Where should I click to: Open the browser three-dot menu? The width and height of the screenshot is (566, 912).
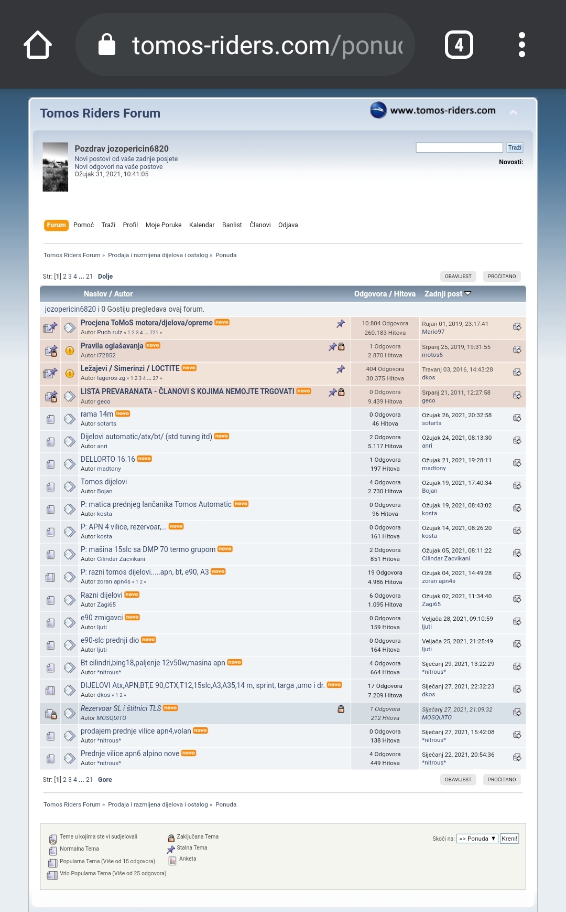[x=521, y=45]
